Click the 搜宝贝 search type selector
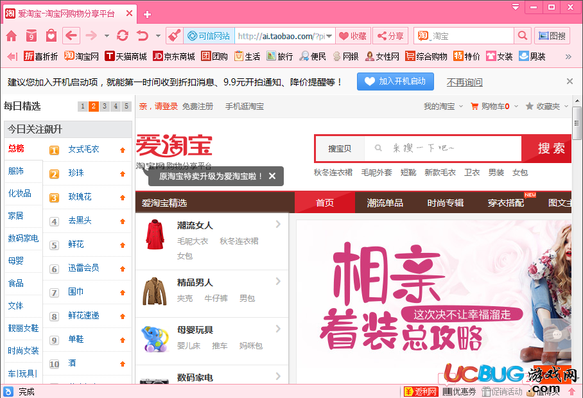The width and height of the screenshot is (583, 398). (x=340, y=149)
